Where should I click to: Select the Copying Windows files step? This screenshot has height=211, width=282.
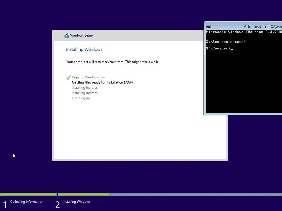[88, 77]
